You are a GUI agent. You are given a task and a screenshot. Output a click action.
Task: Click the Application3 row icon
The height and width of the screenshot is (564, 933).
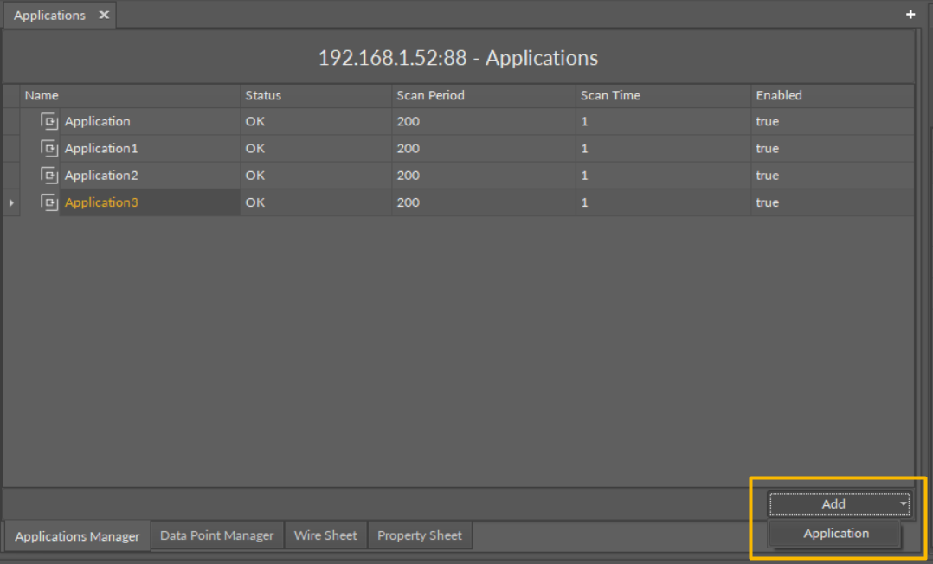pyautogui.click(x=48, y=202)
